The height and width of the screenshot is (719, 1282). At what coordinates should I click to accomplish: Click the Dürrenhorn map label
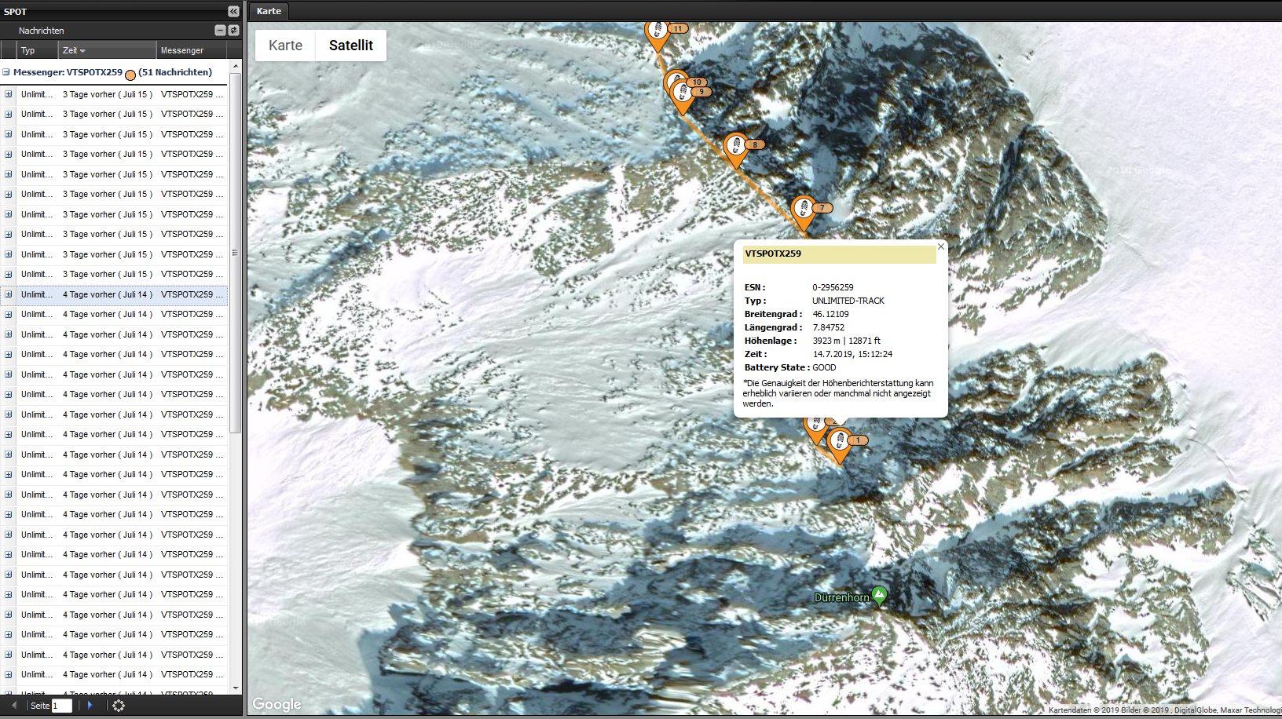click(x=842, y=597)
